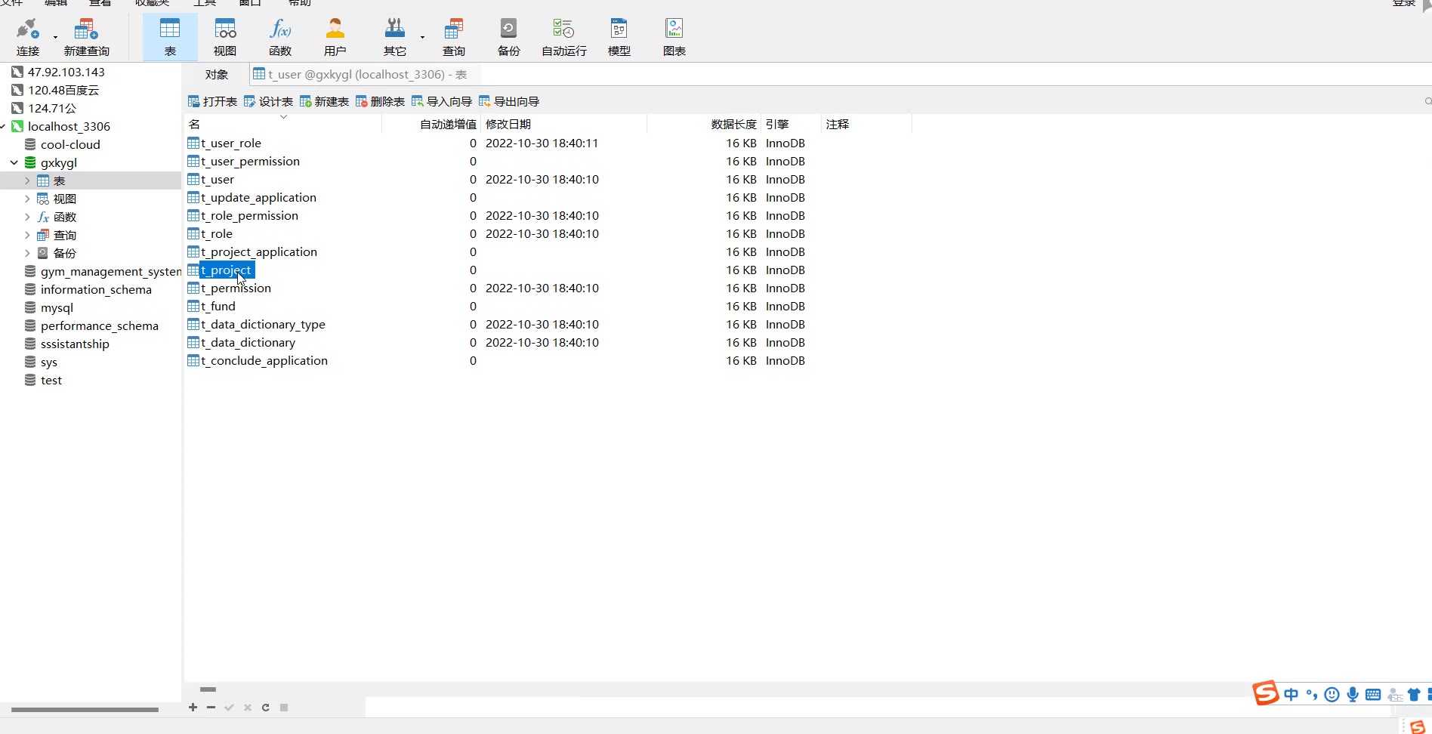Click the 连接 dropdown arrow
The height and width of the screenshot is (734, 1432).
55,37
